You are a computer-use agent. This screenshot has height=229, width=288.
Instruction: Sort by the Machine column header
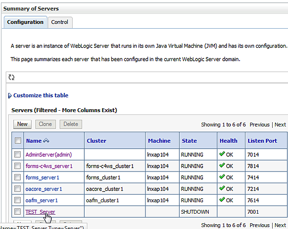(159, 141)
